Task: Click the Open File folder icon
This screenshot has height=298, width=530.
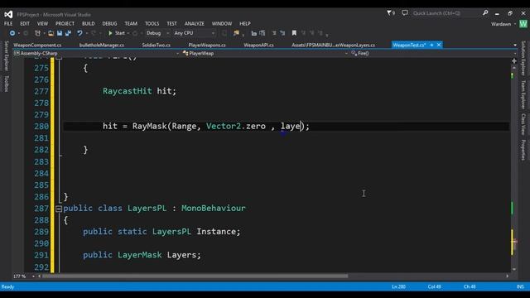Action: click(51, 33)
